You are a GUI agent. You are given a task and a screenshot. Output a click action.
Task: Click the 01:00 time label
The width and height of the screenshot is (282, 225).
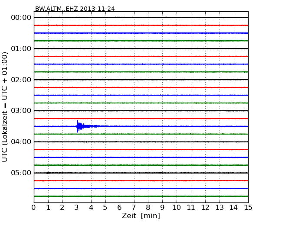pos(21,48)
